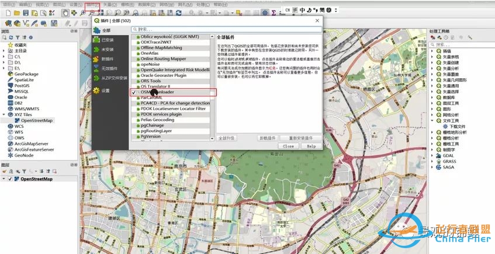Click the Options wrench icon in Processing Toolbox

[x=470, y=37]
